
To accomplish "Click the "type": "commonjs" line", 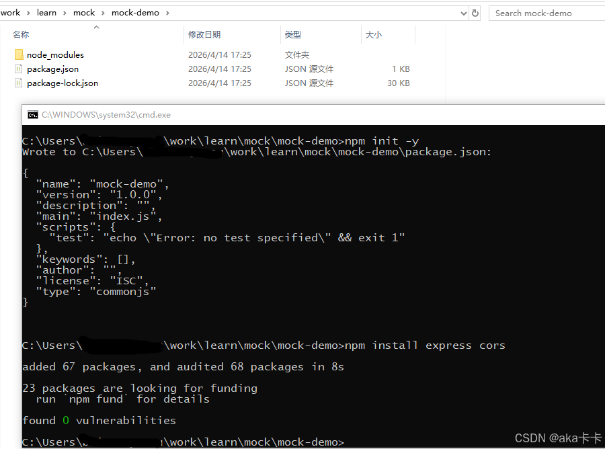I will 96,292.
